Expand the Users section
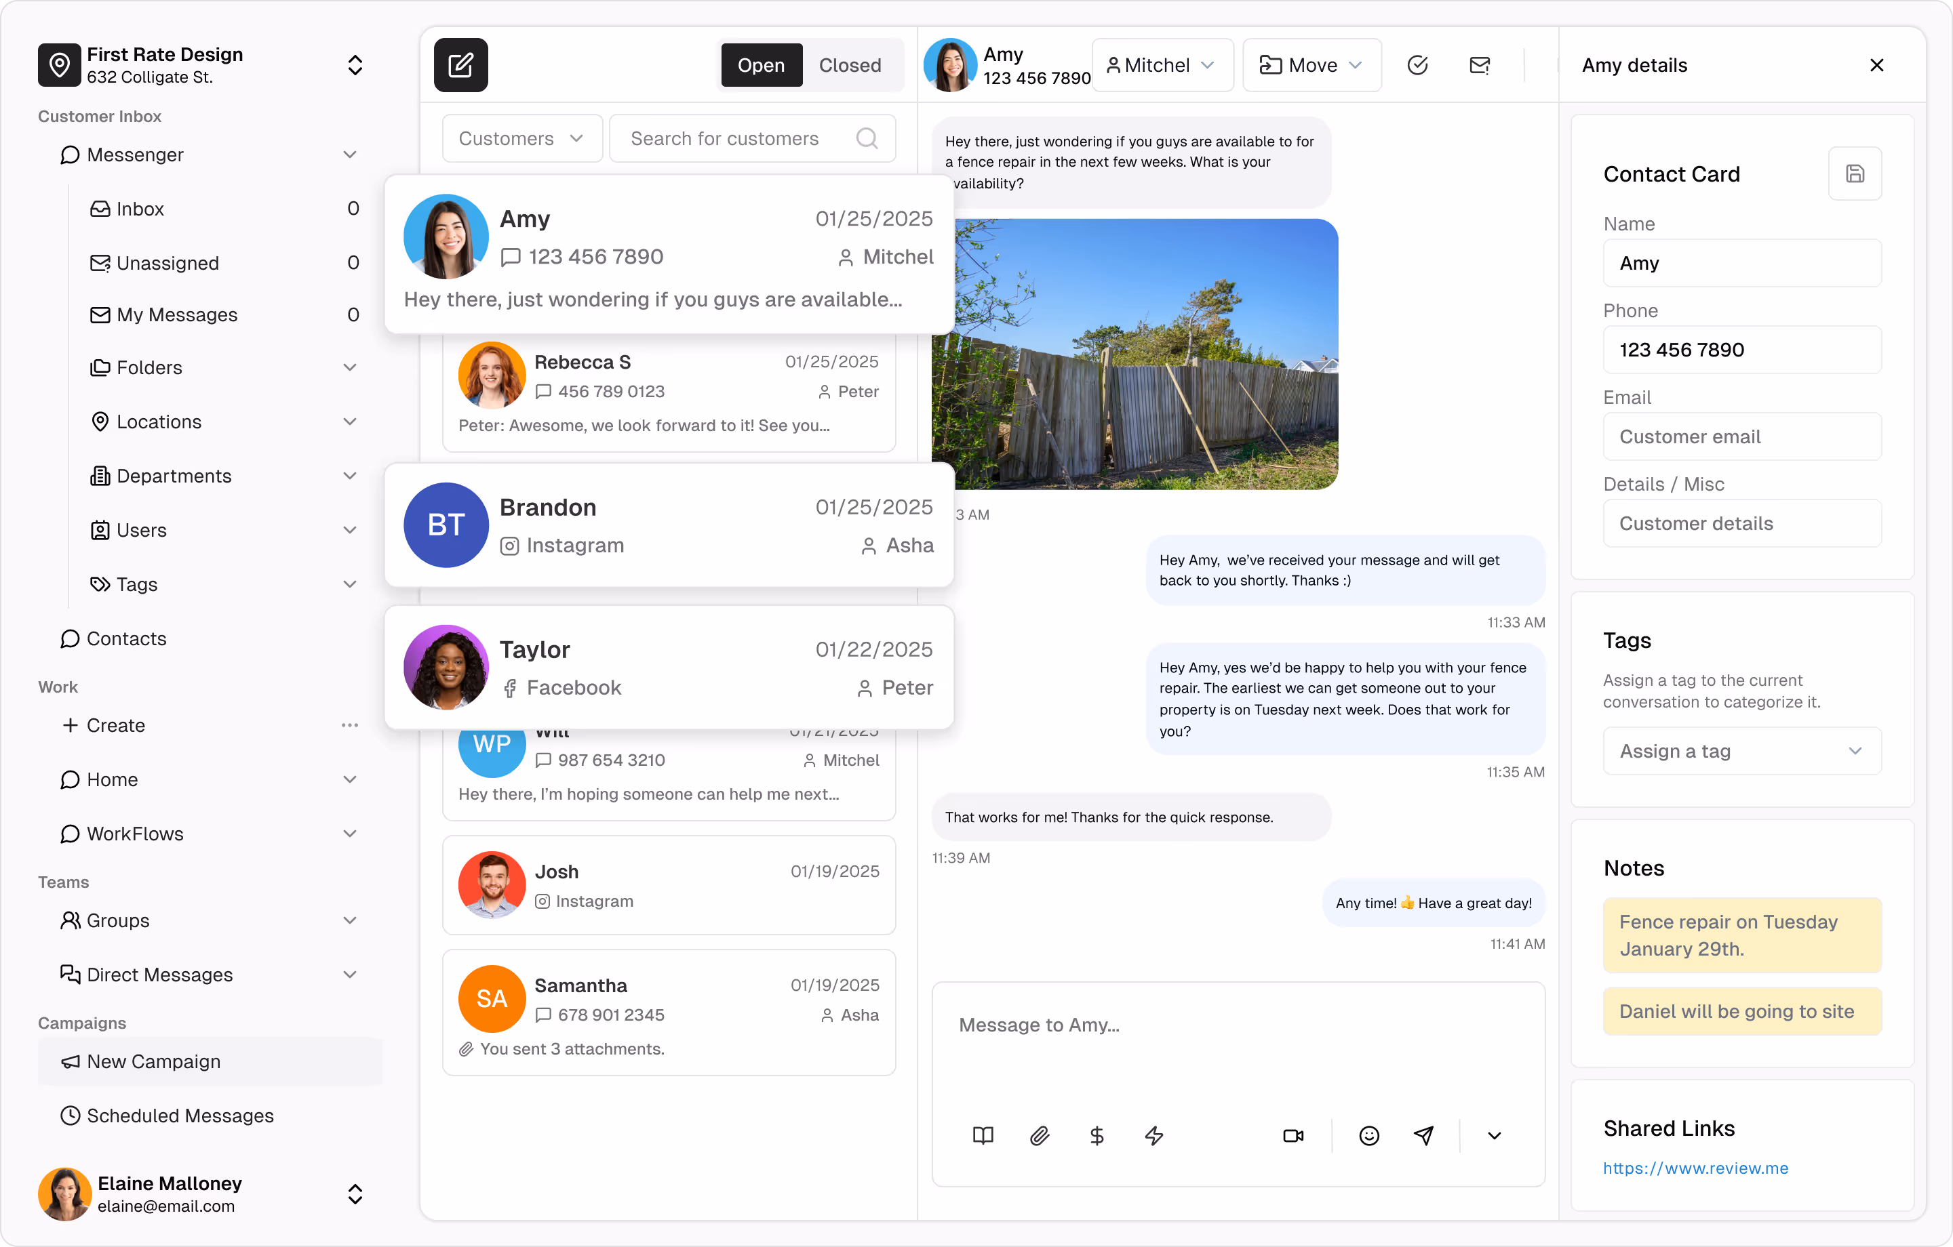Screen dimensions: 1953x1247 click(x=349, y=530)
